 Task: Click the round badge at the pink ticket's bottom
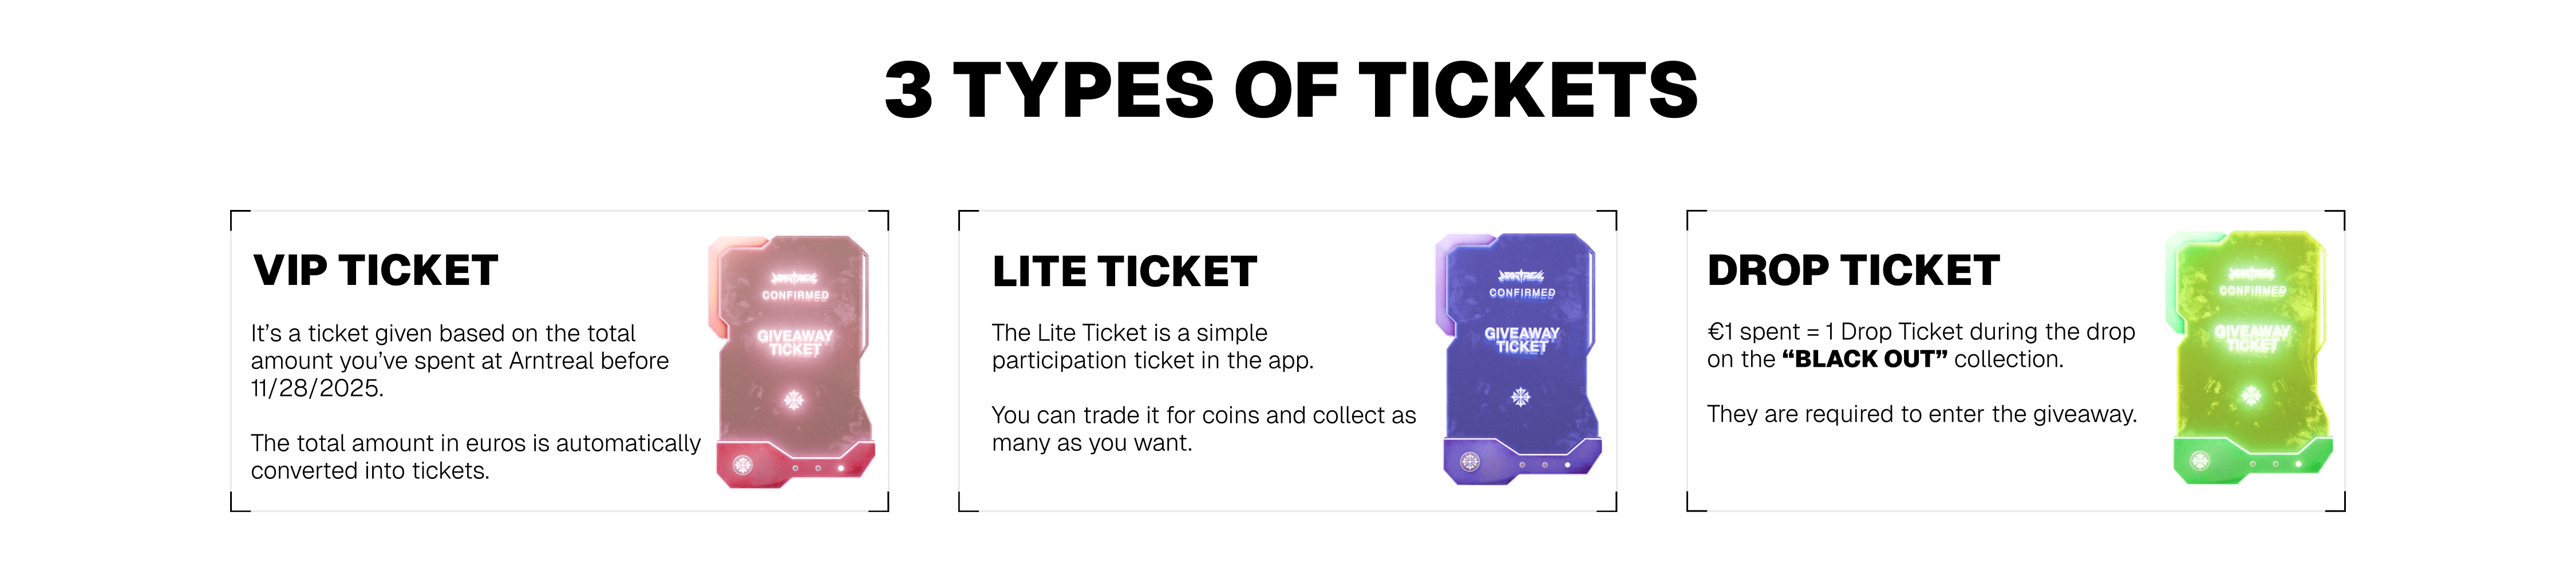(x=743, y=464)
